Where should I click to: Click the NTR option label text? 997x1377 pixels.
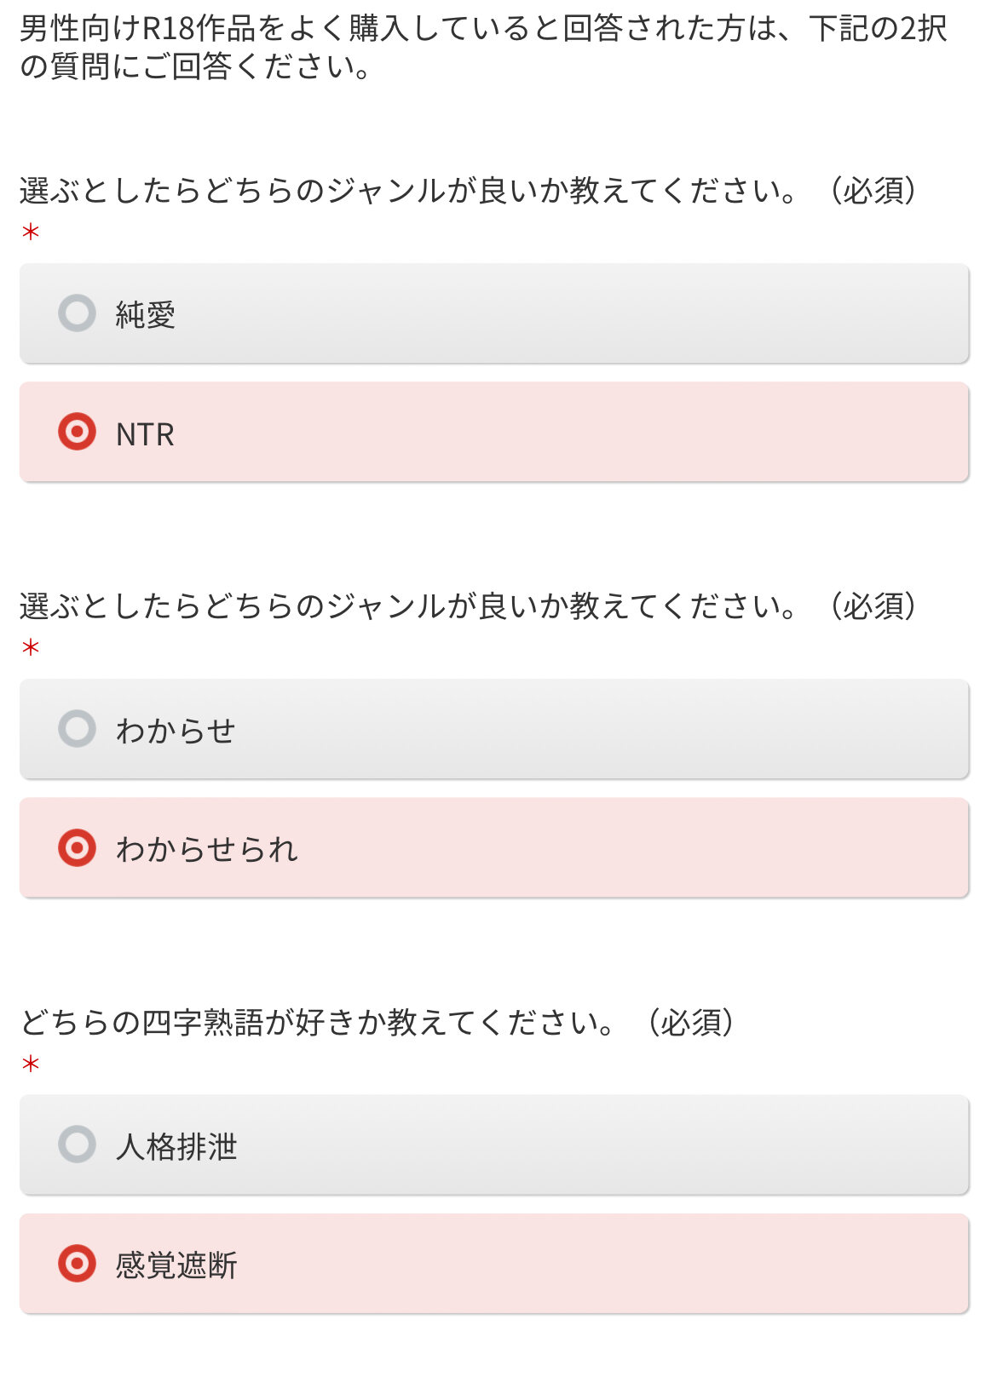(145, 434)
